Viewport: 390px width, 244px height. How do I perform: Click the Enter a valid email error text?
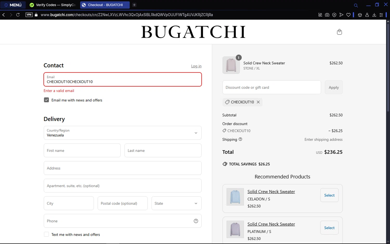pos(59,91)
